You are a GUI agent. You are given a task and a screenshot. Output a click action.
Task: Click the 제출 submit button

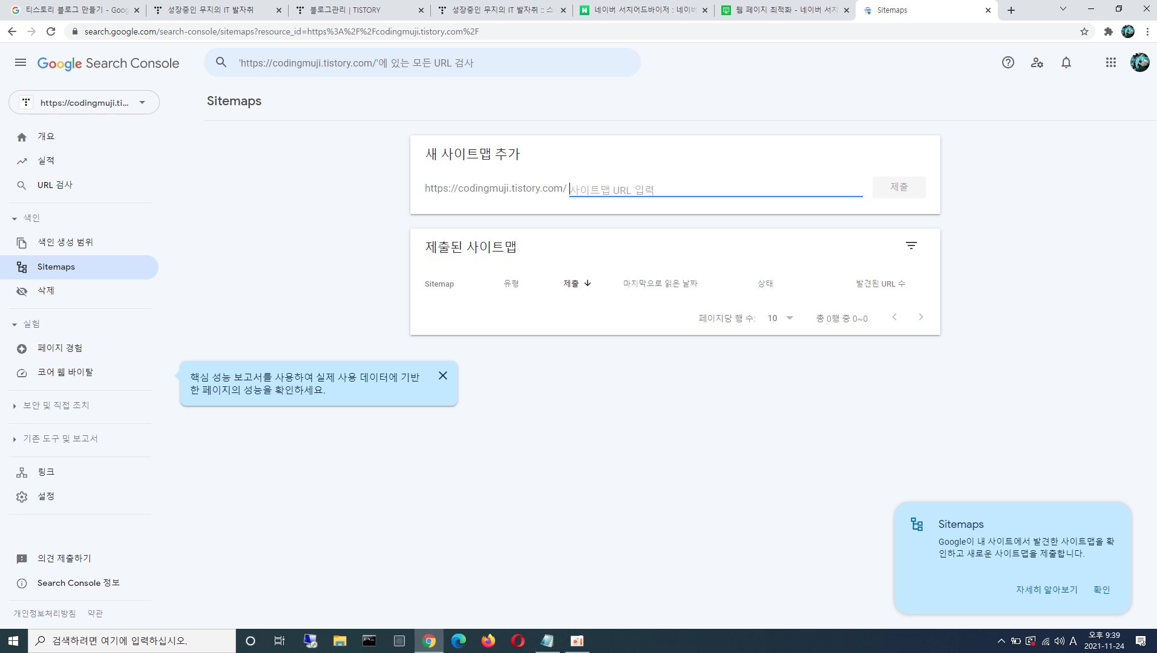click(899, 187)
